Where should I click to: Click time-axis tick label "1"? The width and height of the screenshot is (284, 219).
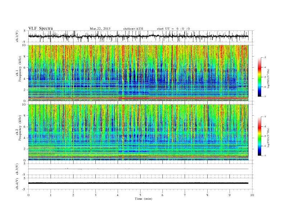click(51, 195)
